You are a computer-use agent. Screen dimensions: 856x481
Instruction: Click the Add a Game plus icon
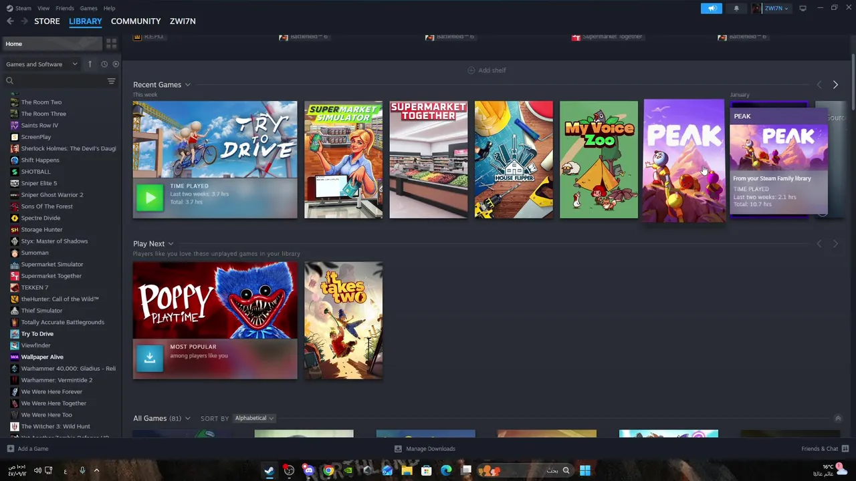click(x=10, y=449)
